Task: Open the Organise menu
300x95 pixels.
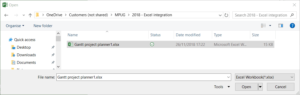Action: tap(15, 26)
